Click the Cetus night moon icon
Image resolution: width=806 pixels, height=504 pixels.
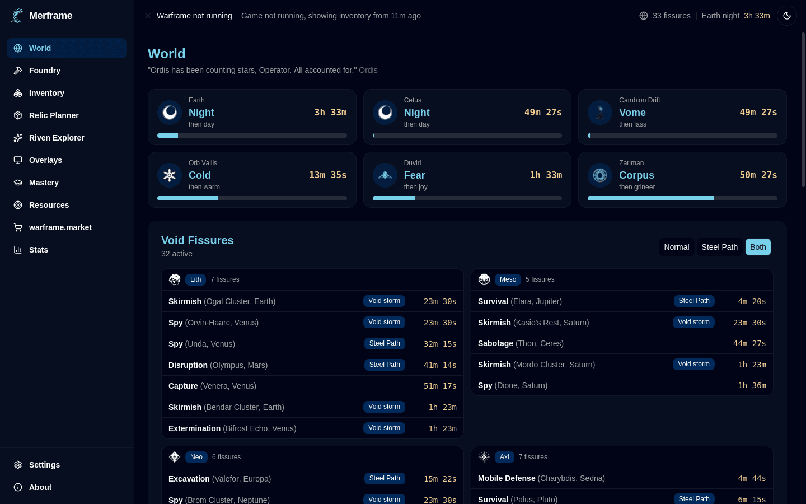click(x=385, y=113)
